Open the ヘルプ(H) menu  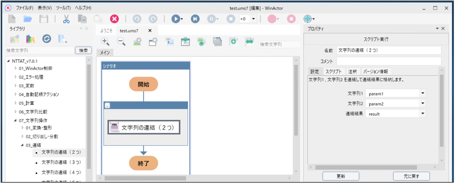pyautogui.click(x=83, y=8)
